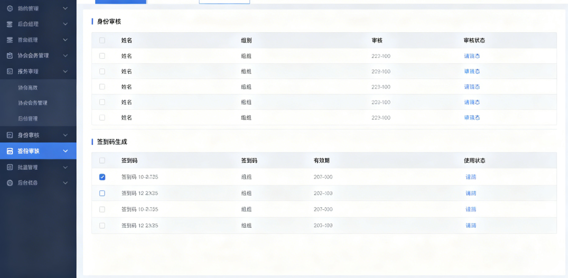Image resolution: width=568 pixels, height=278 pixels.
Task: Open the 批量管理 sidebar menu
Action: pos(38,167)
